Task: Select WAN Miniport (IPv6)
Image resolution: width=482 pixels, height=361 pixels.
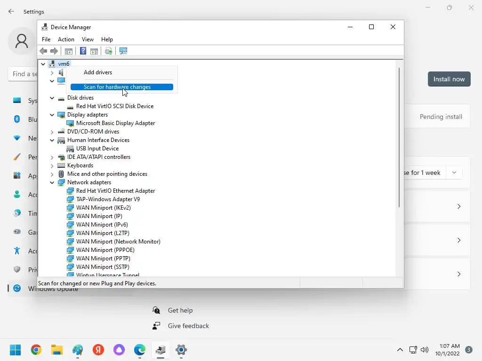Action: tap(102, 224)
